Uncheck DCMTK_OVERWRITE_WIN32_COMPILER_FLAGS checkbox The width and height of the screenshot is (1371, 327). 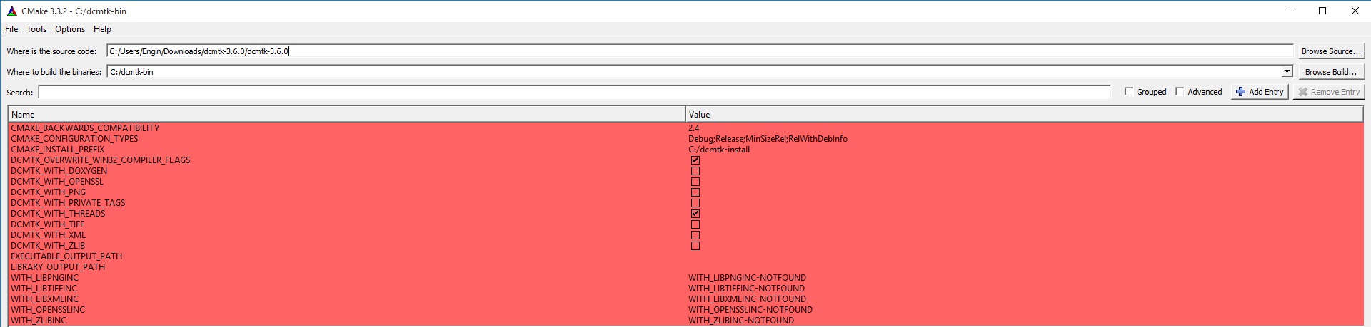(695, 160)
